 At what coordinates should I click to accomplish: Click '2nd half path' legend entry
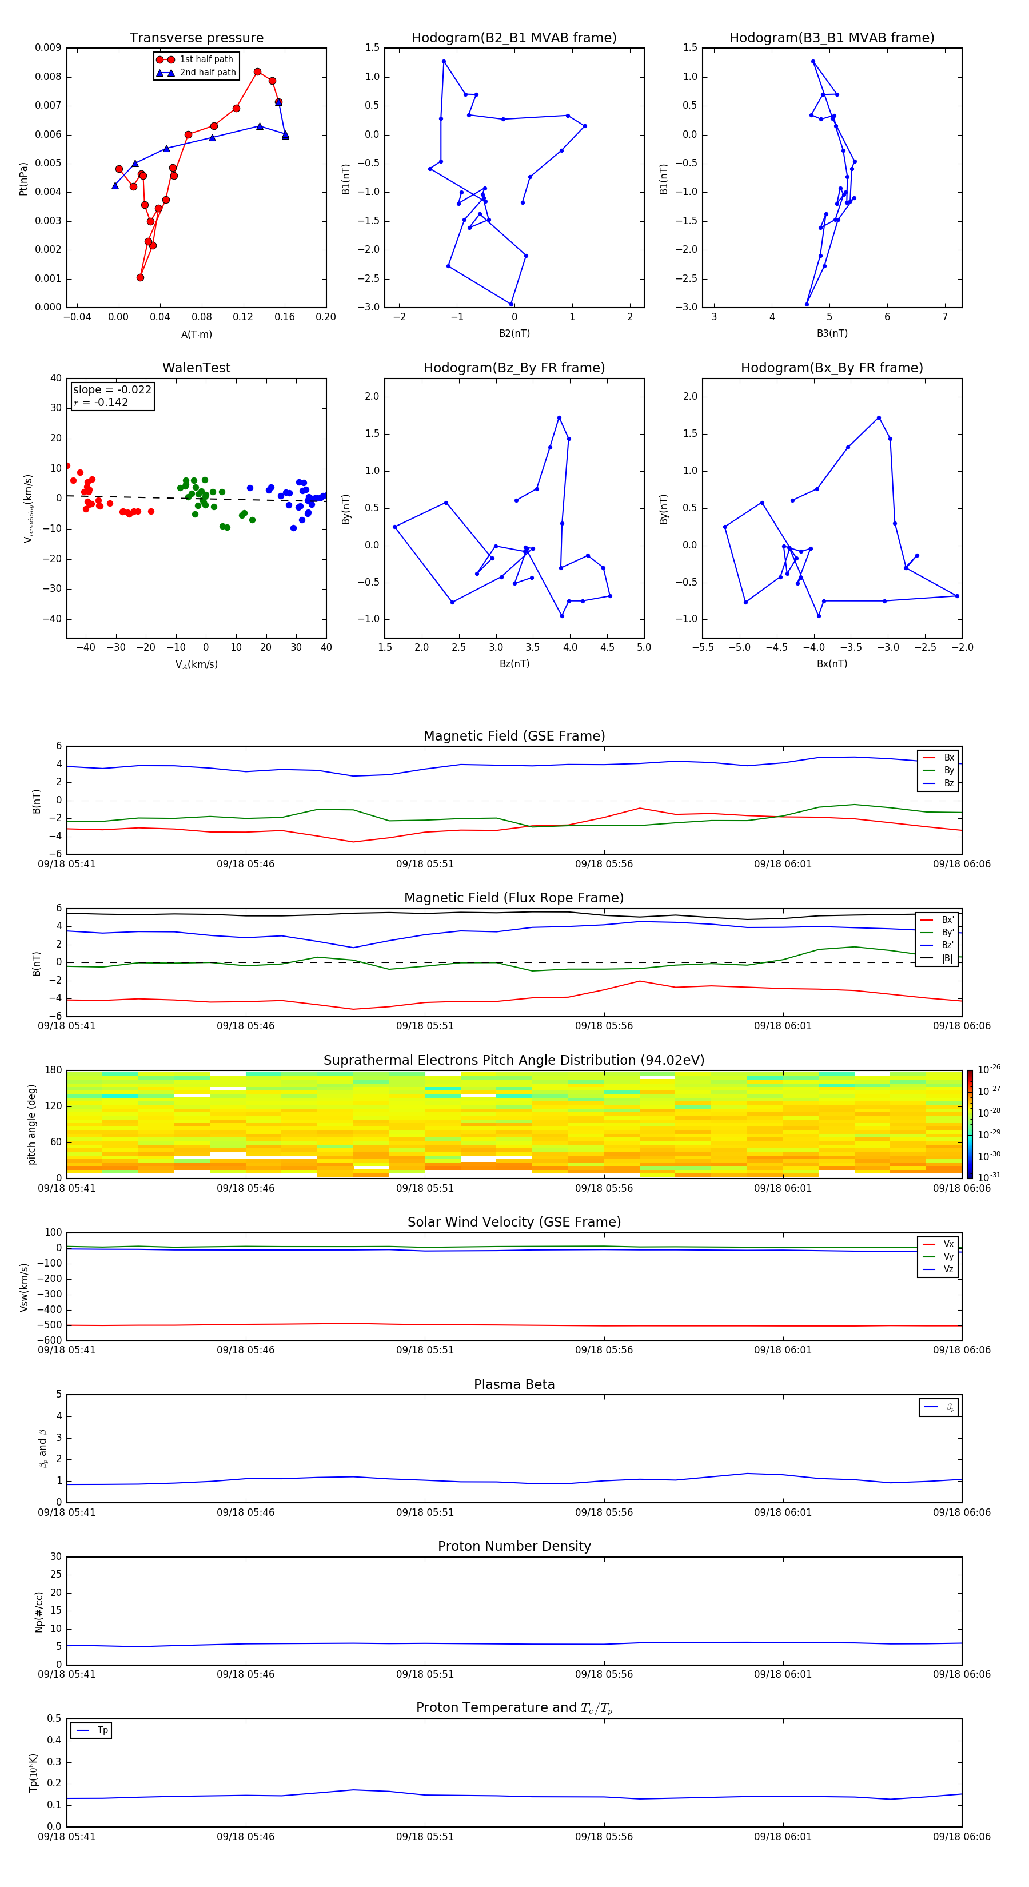[196, 73]
